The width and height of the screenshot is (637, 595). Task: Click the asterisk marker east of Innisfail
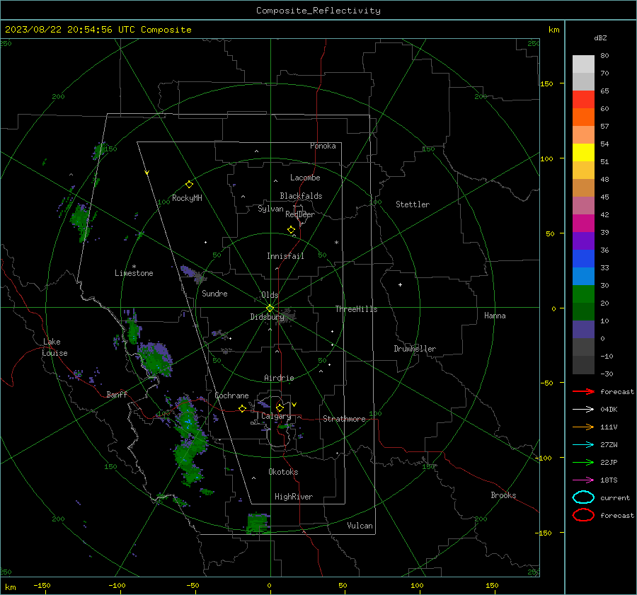tap(336, 243)
